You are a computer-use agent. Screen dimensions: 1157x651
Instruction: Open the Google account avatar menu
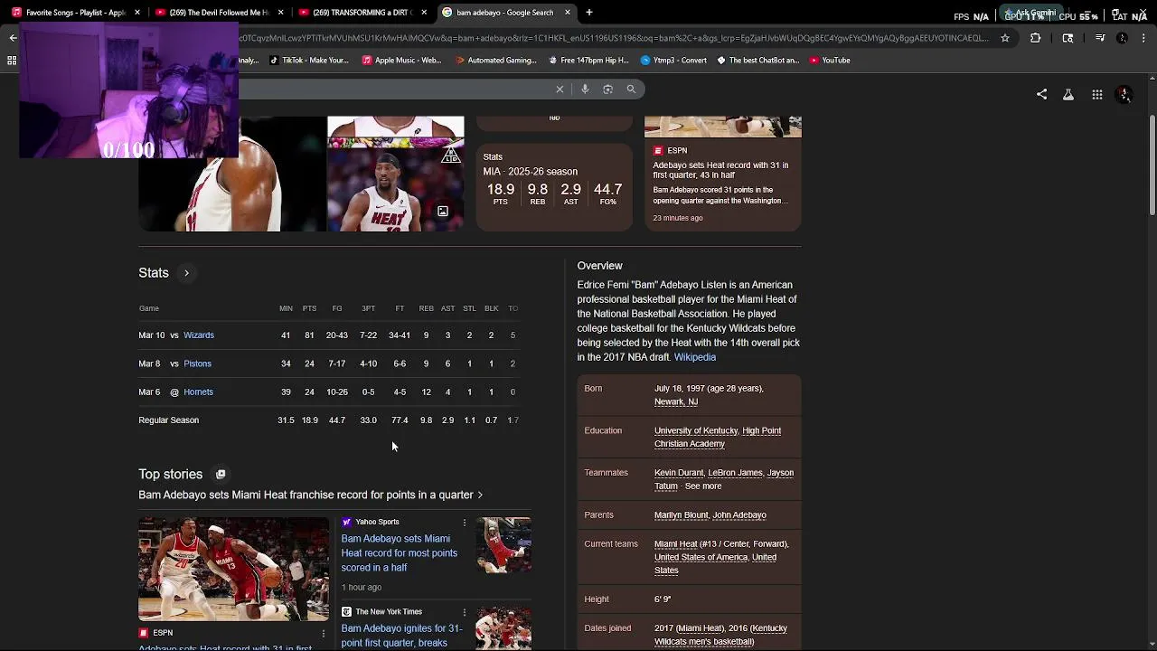pyautogui.click(x=1124, y=94)
